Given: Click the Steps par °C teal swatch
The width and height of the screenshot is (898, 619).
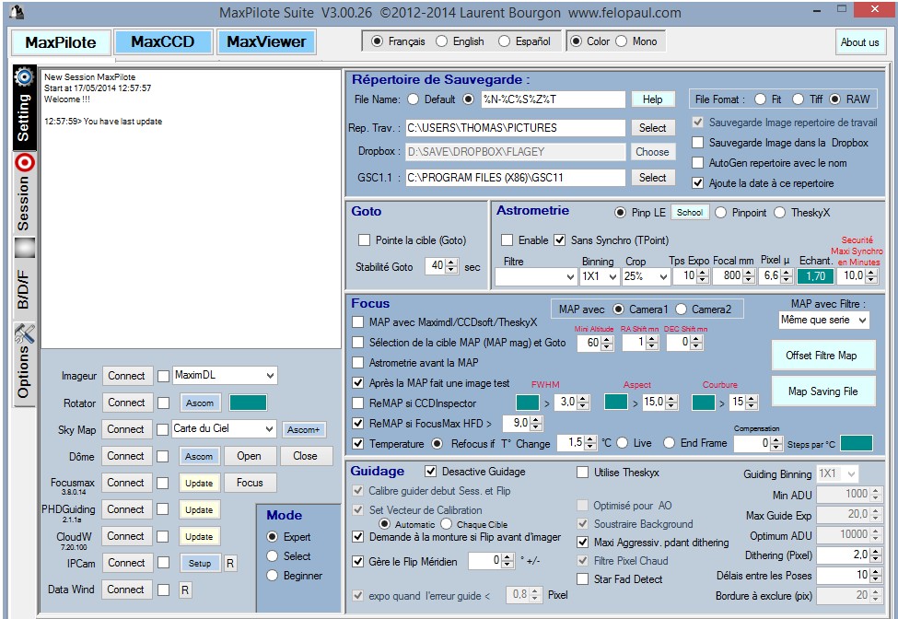Looking at the screenshot, I should click(857, 443).
